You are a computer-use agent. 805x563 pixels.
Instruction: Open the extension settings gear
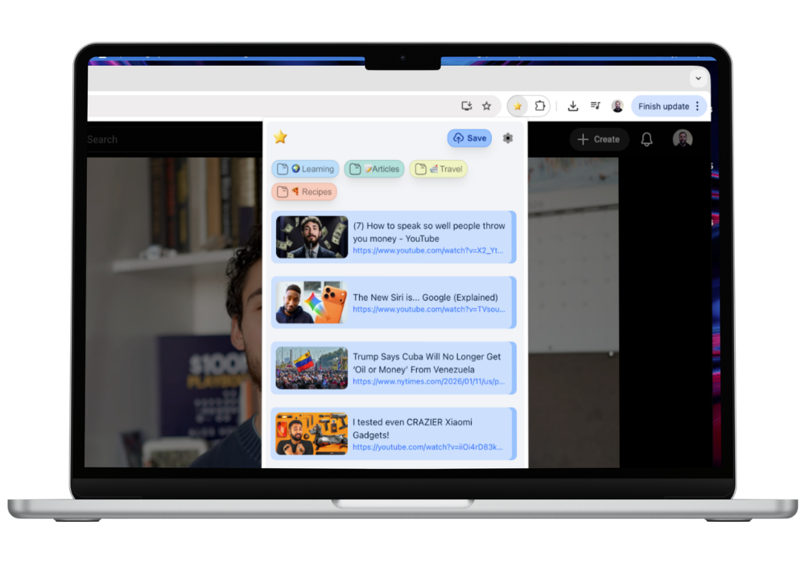508,138
